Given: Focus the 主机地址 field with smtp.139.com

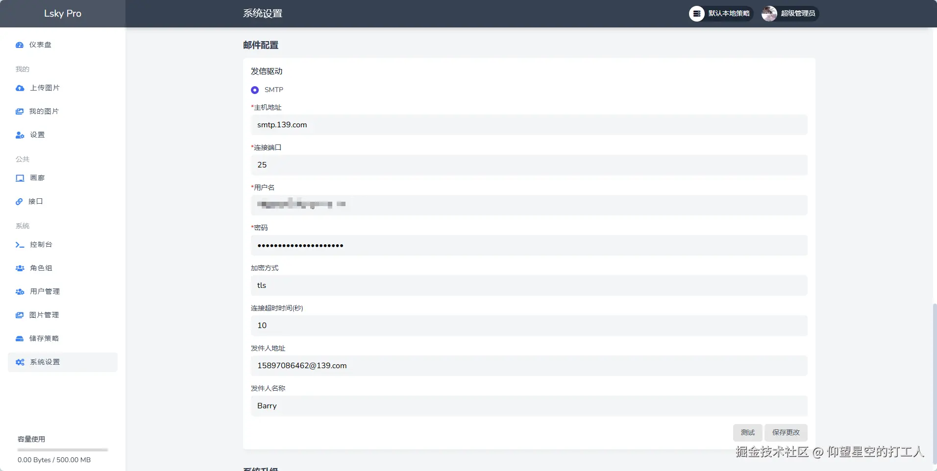Looking at the screenshot, I should [x=529, y=125].
